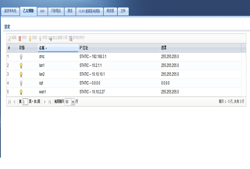The height and width of the screenshot is (169, 250).
Task: Click the 顯示 1 - 5 行 display count text
Action: coord(231,101)
